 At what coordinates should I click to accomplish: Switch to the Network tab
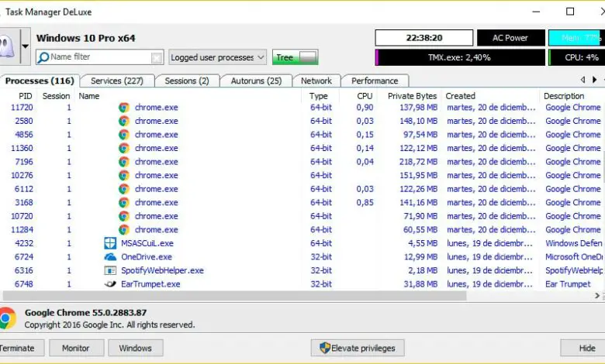coord(316,81)
